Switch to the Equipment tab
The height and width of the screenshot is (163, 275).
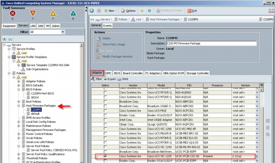point(9,26)
